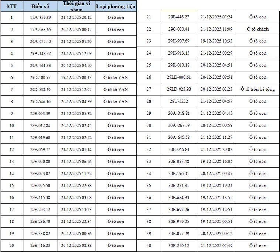Select license plate 30F-250.12

coord(179,246)
